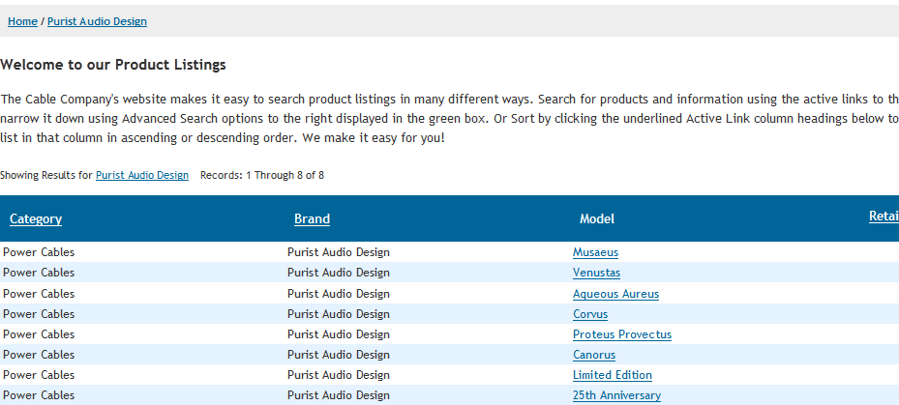Click Power Cables cell in Limited Edition row

click(x=39, y=375)
